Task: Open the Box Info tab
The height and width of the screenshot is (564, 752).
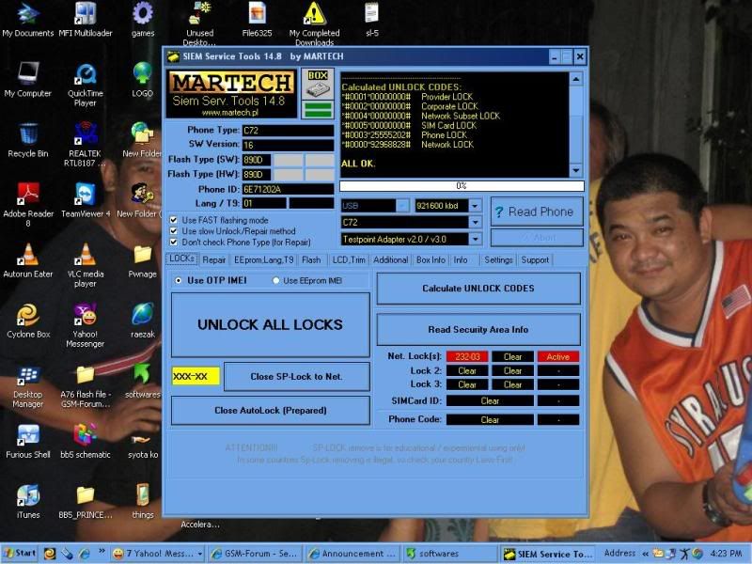Action: pyautogui.click(x=431, y=260)
